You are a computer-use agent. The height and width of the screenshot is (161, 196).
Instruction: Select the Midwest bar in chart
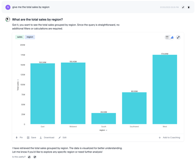[x=73, y=93]
